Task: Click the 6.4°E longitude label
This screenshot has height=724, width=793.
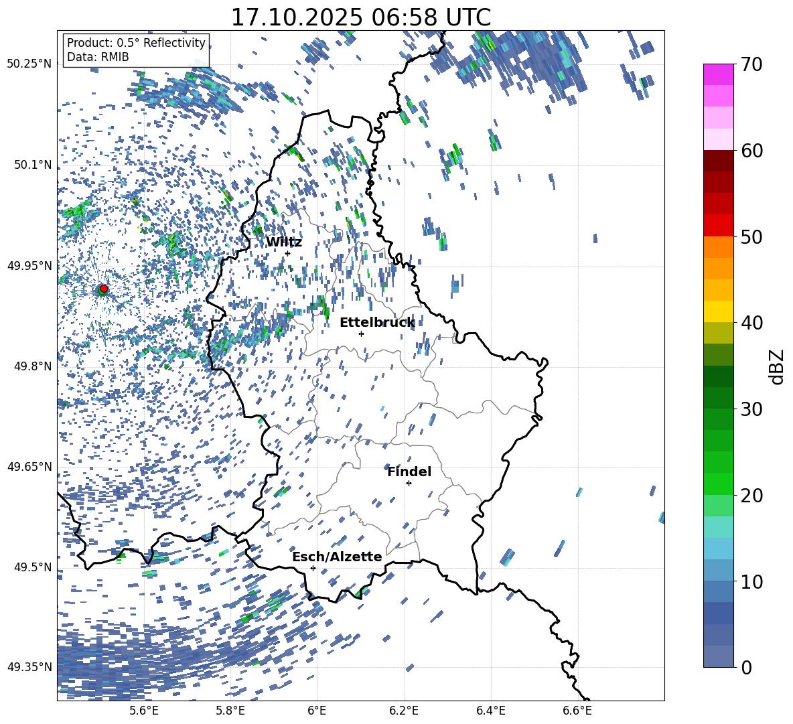Action: tap(490, 711)
